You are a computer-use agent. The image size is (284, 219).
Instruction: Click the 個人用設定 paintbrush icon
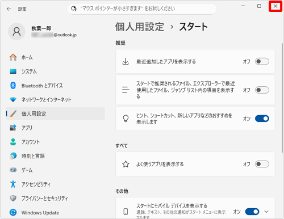click(x=13, y=113)
